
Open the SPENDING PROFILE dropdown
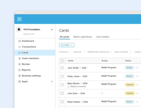100,52
